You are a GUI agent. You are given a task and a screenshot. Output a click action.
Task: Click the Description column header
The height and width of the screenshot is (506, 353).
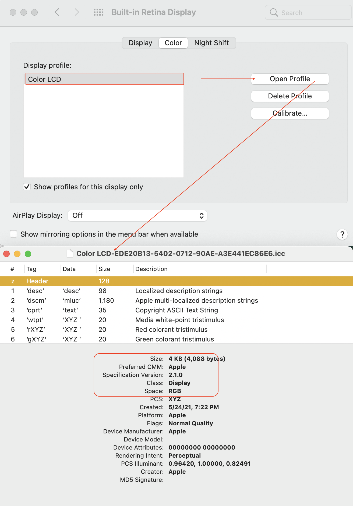[200, 269]
